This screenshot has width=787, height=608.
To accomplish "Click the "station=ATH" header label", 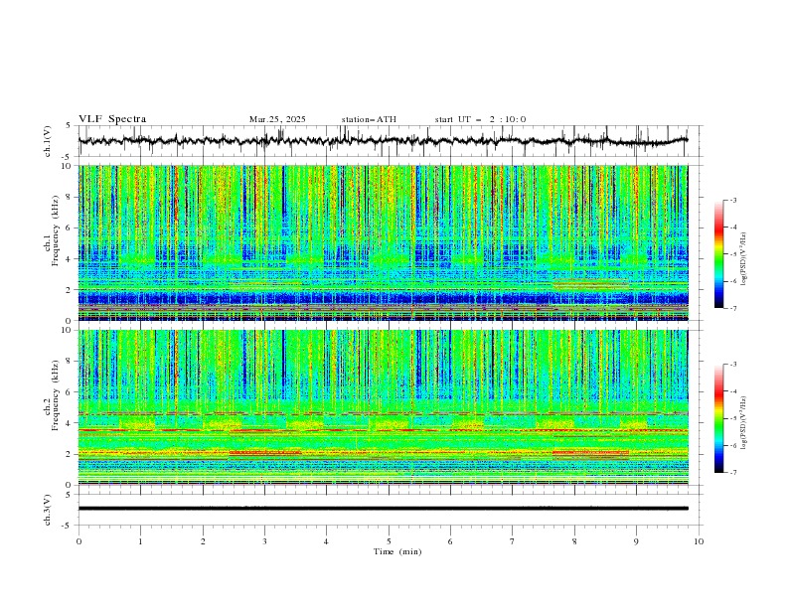I will pyautogui.click(x=369, y=119).
